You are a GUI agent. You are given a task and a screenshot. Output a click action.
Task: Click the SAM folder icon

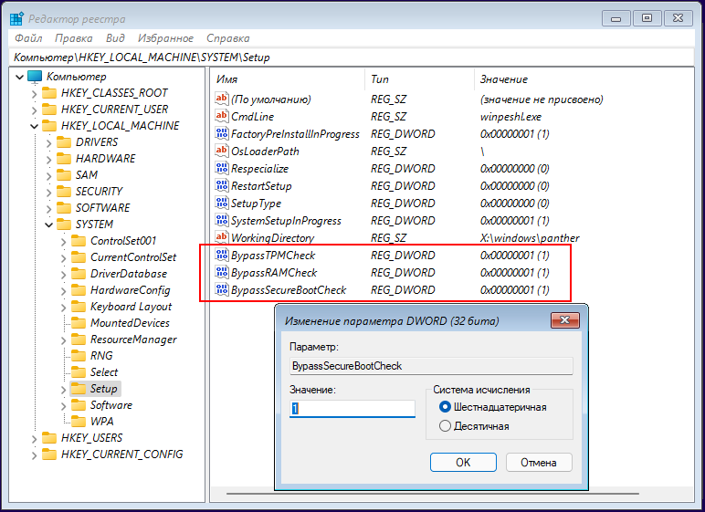pos(63,175)
